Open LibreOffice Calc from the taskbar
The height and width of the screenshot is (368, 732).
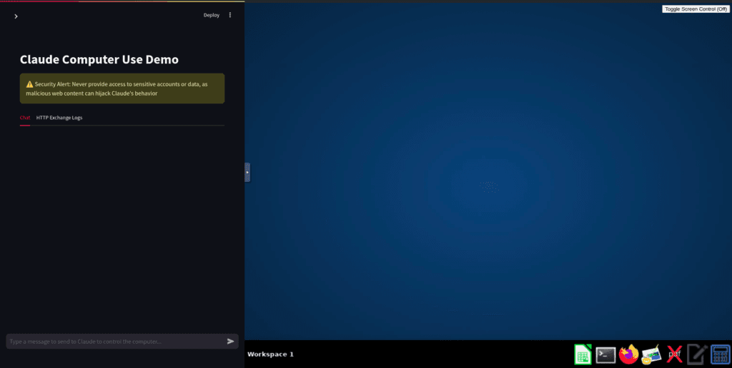coord(583,354)
